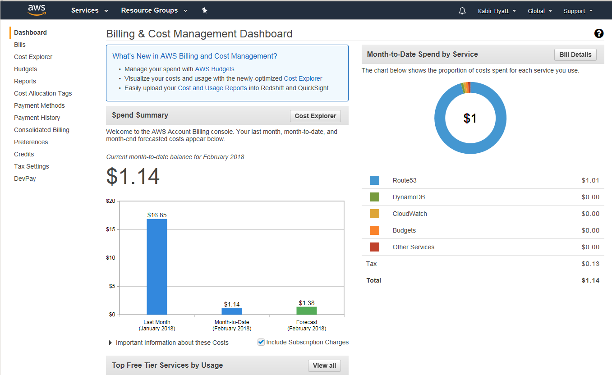Click the Route53 blue color swatch
The width and height of the screenshot is (612, 375).
pos(375,180)
